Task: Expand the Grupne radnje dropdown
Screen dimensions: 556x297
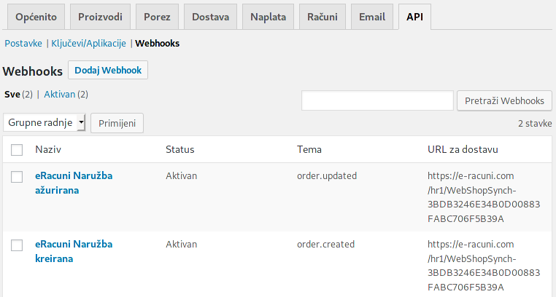Action: (45, 122)
